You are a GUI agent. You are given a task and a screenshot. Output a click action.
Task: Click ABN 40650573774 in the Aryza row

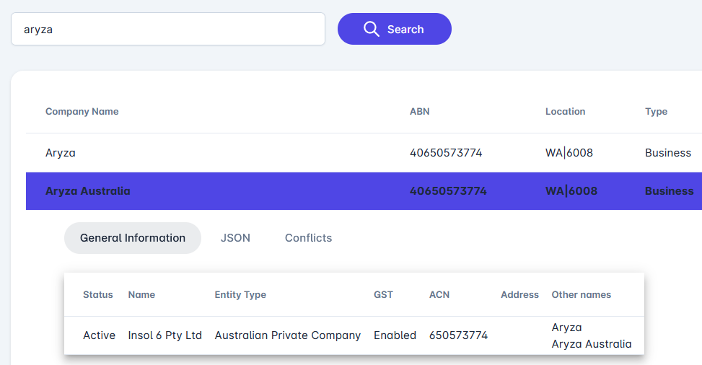point(446,153)
